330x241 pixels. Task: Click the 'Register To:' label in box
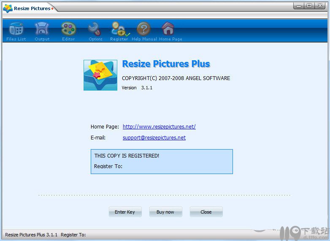pyautogui.click(x=108, y=166)
